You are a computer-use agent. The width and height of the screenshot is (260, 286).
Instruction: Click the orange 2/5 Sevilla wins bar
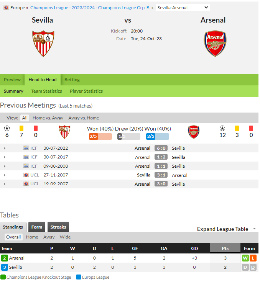pyautogui.click(x=100, y=136)
